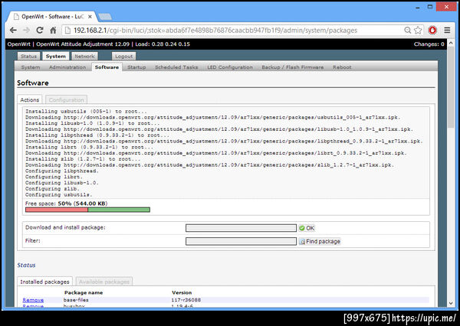Select the Software submenu item
460x326 pixels.
[107, 67]
